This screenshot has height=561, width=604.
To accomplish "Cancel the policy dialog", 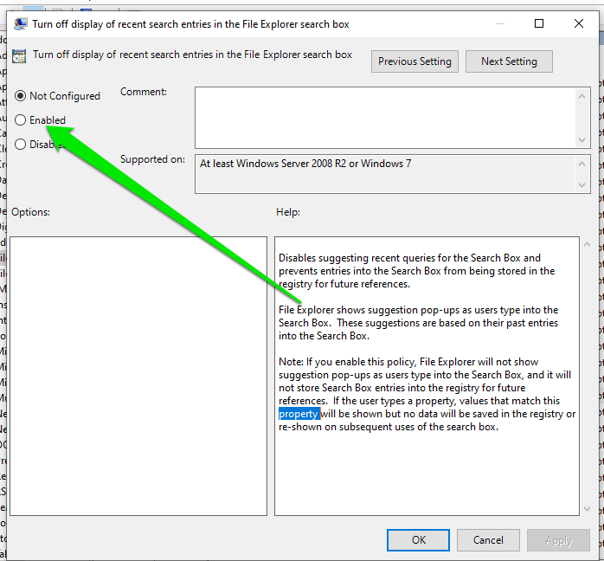I will 488,540.
